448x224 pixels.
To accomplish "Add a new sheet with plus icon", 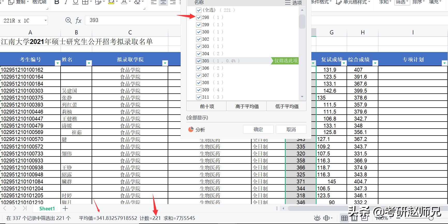I will 65,208.
